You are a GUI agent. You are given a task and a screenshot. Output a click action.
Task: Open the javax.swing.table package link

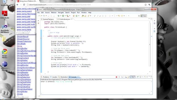(x=24, y=30)
